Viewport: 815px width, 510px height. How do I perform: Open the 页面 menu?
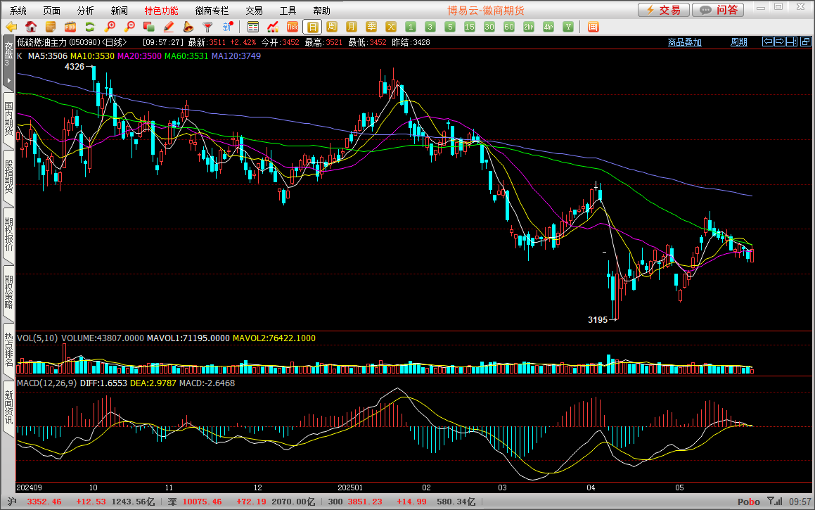point(52,11)
